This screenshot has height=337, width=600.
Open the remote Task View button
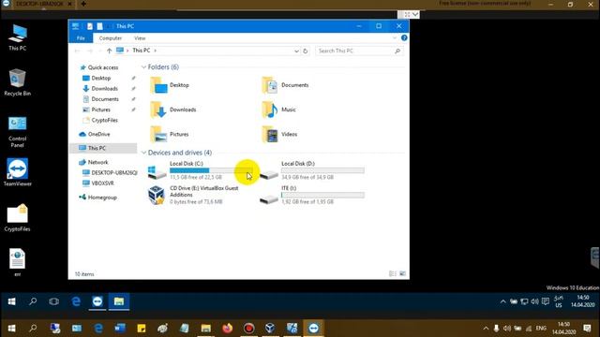[54, 301]
